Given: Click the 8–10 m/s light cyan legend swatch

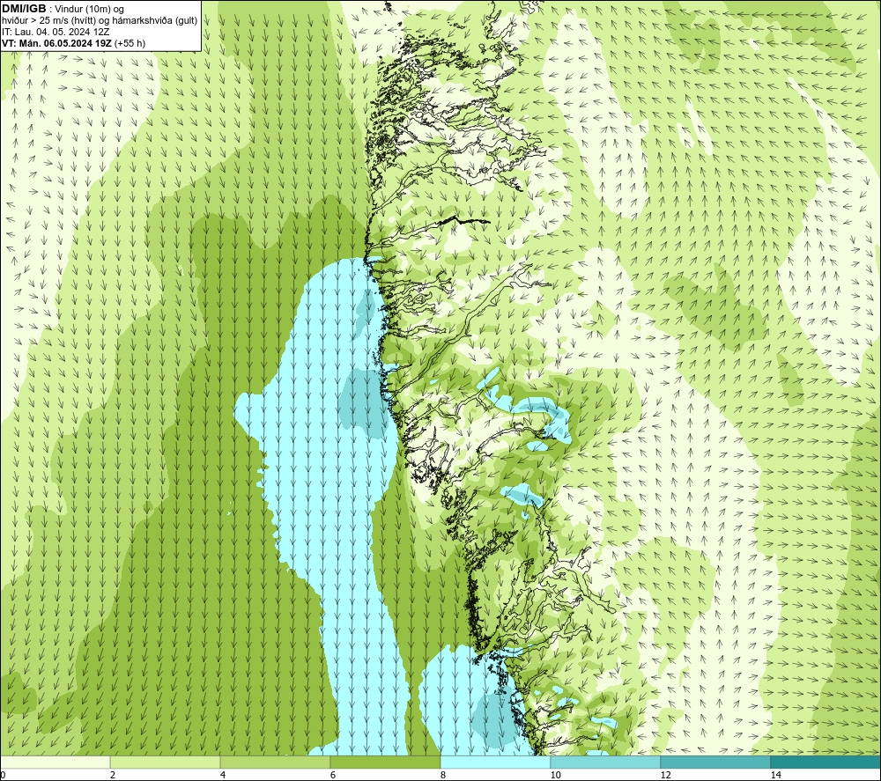Looking at the screenshot, I should (495, 762).
